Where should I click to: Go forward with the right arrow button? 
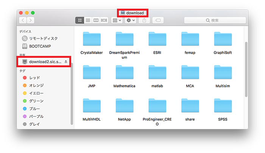30,20
